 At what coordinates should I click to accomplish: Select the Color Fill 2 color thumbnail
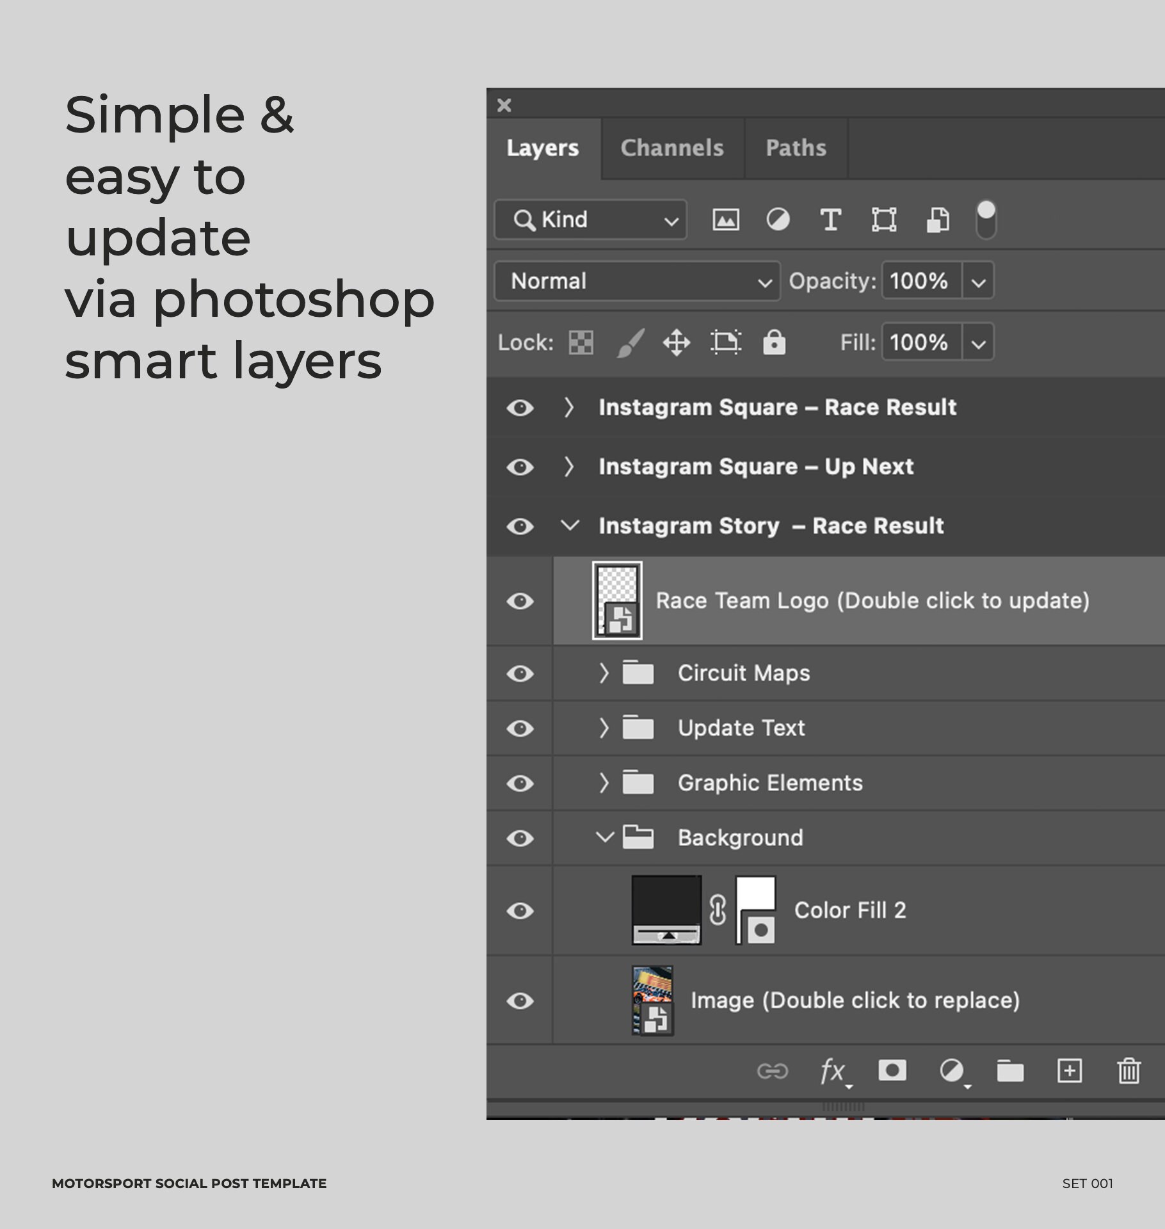666,910
